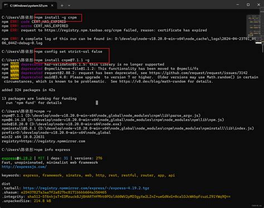Click the 'router' keyword
The image size is (264, 208).
(147, 175)
